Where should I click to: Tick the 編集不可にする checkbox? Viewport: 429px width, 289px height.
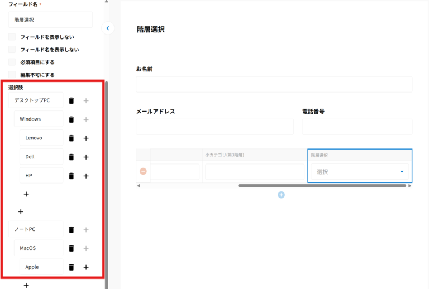coord(12,75)
